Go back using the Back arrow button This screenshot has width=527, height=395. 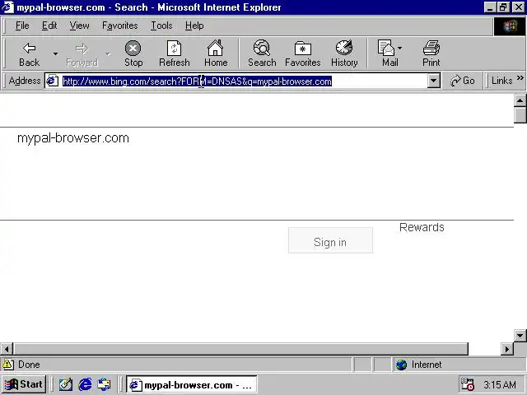(30, 54)
